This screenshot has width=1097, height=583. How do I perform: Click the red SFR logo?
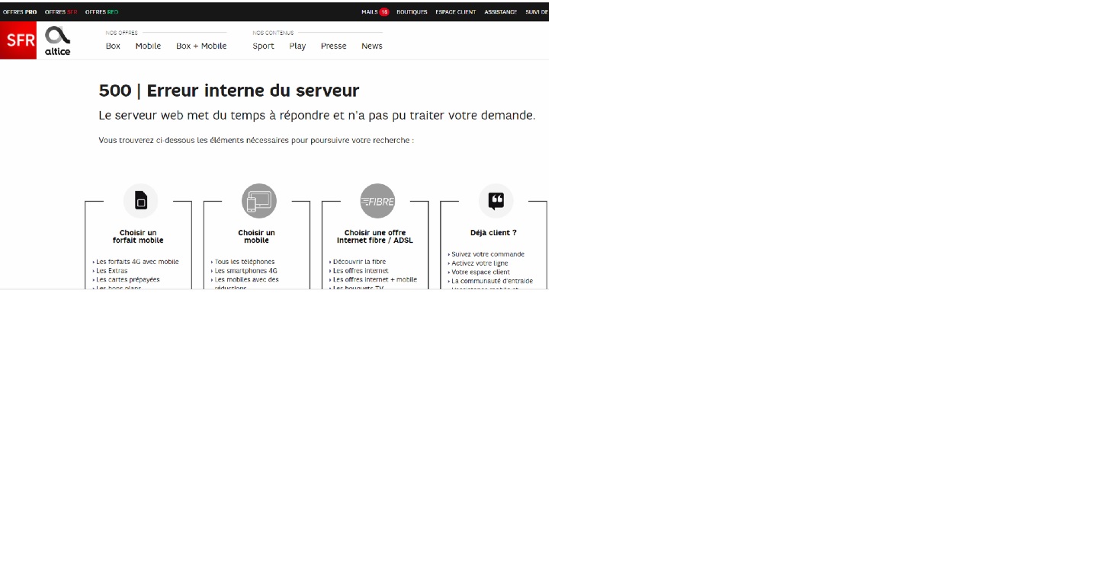pos(18,40)
